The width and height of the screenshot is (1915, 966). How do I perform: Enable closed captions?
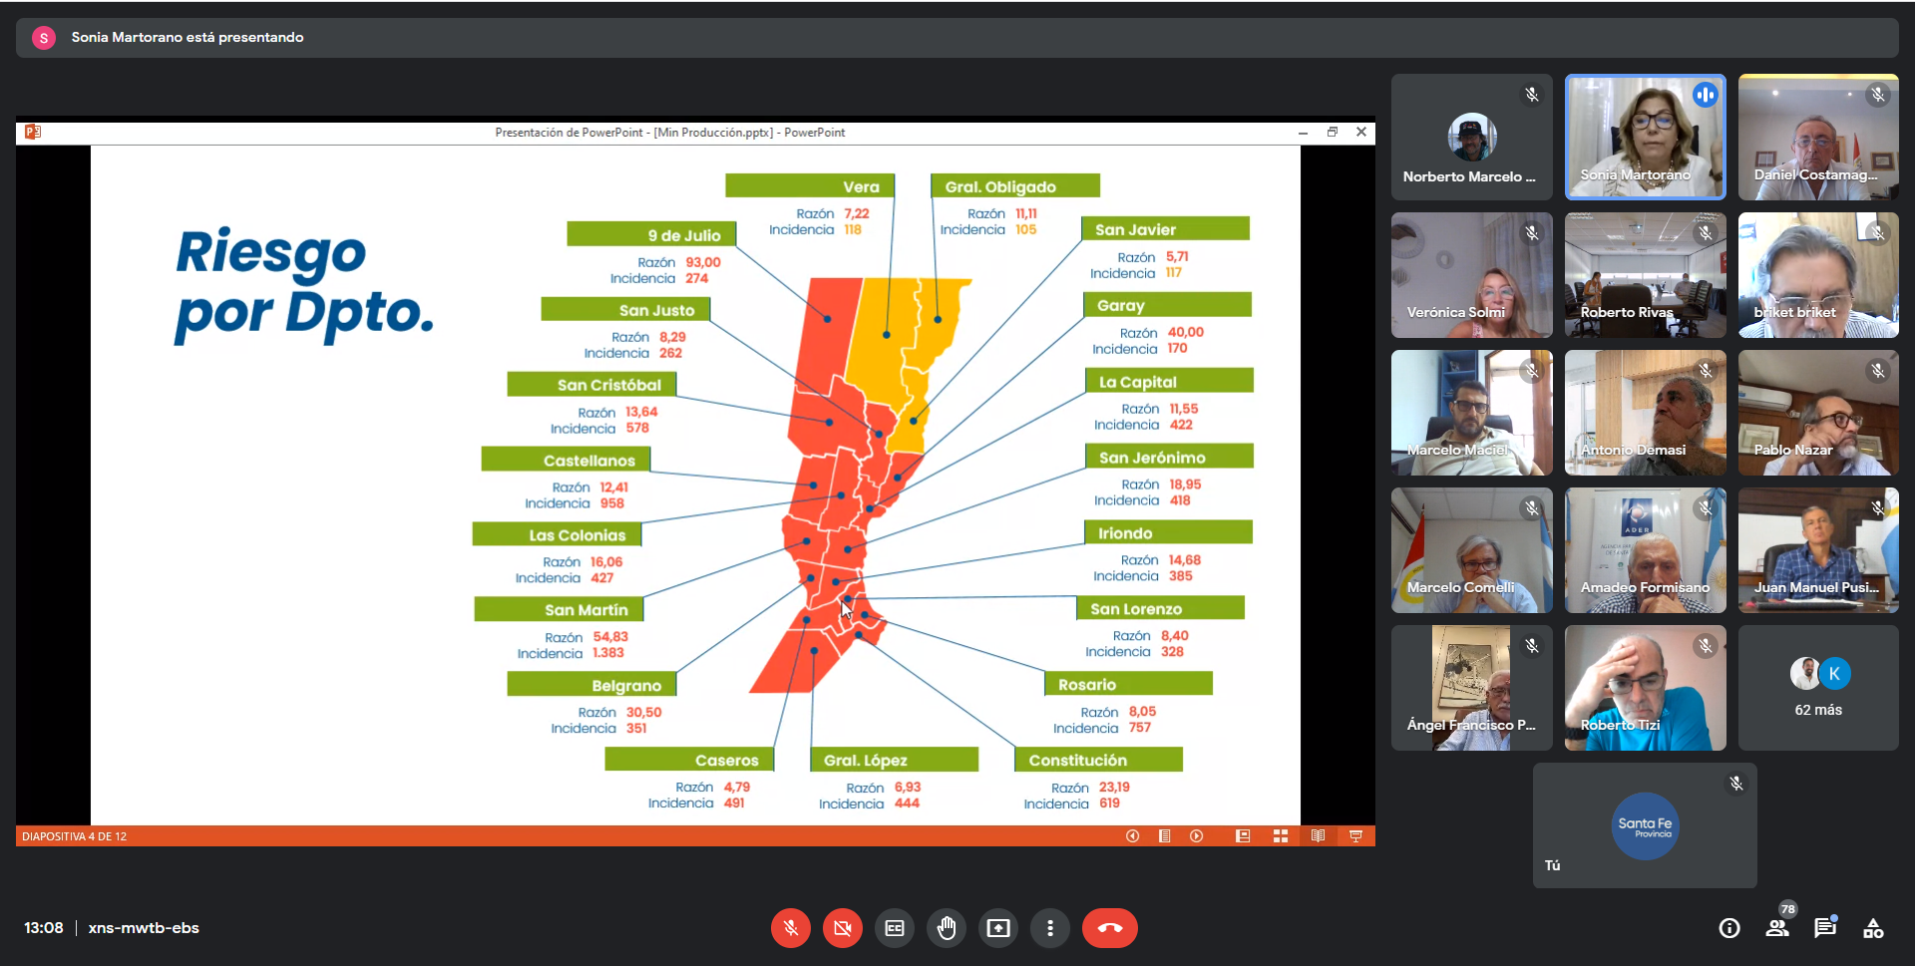pos(895,928)
